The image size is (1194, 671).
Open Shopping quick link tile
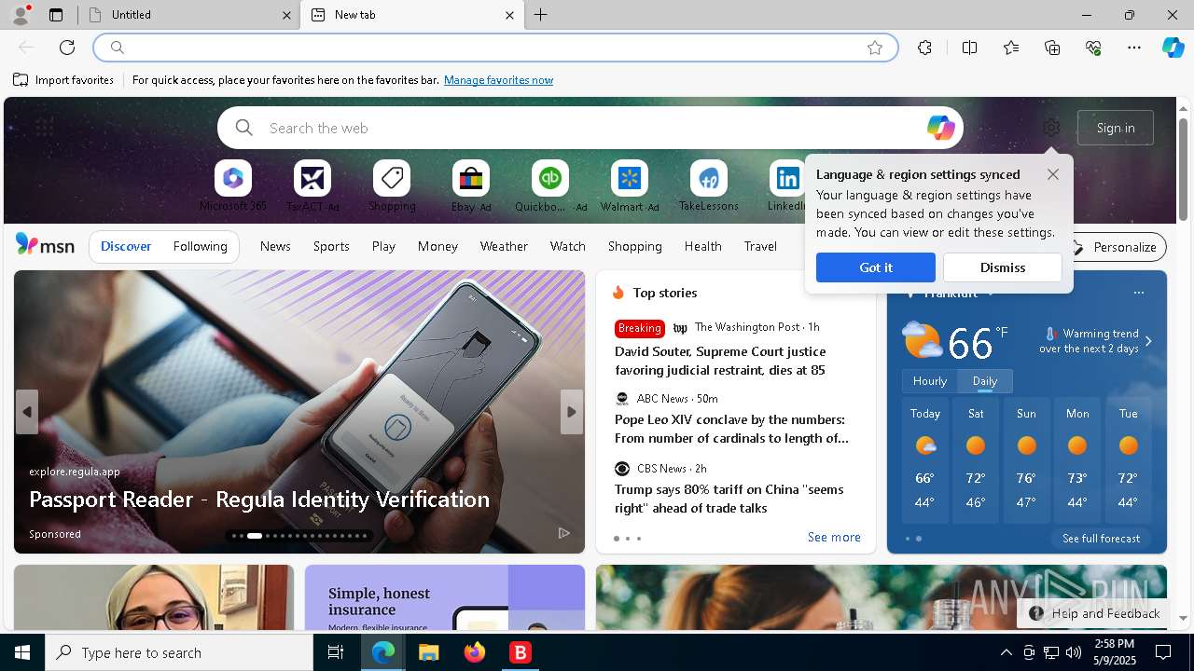[x=392, y=186]
